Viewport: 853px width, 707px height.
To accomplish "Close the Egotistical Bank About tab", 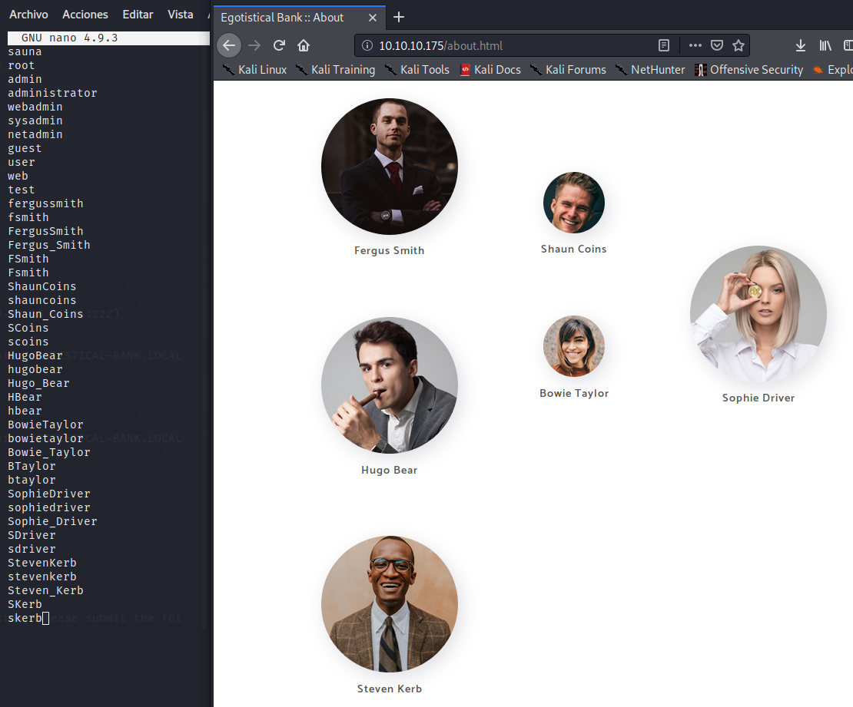I will coord(373,17).
